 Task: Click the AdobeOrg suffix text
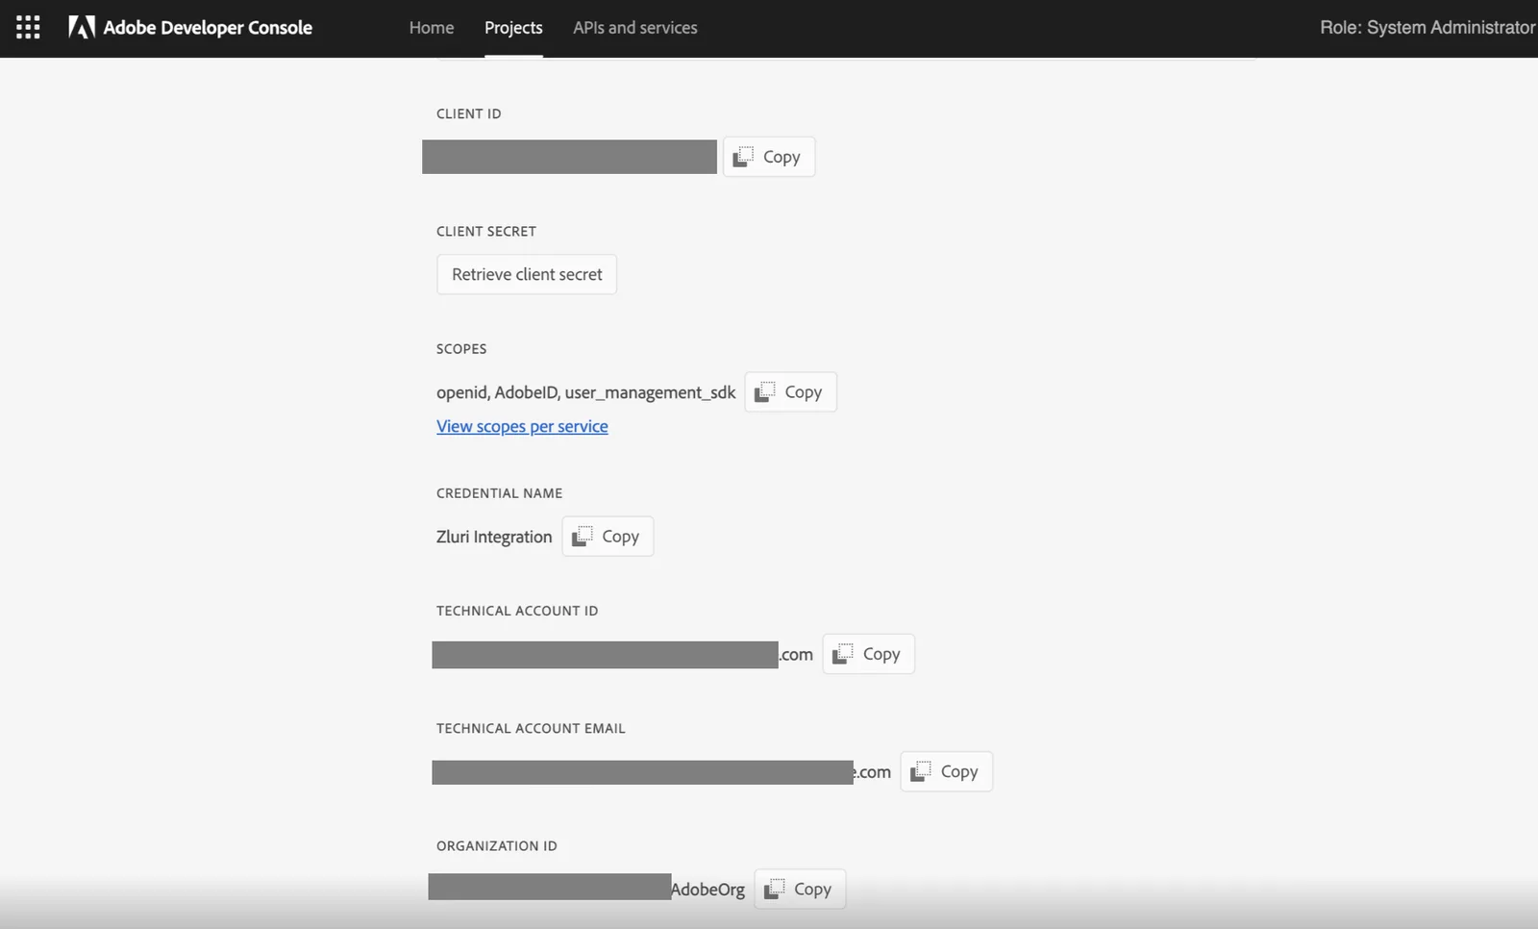tap(707, 890)
